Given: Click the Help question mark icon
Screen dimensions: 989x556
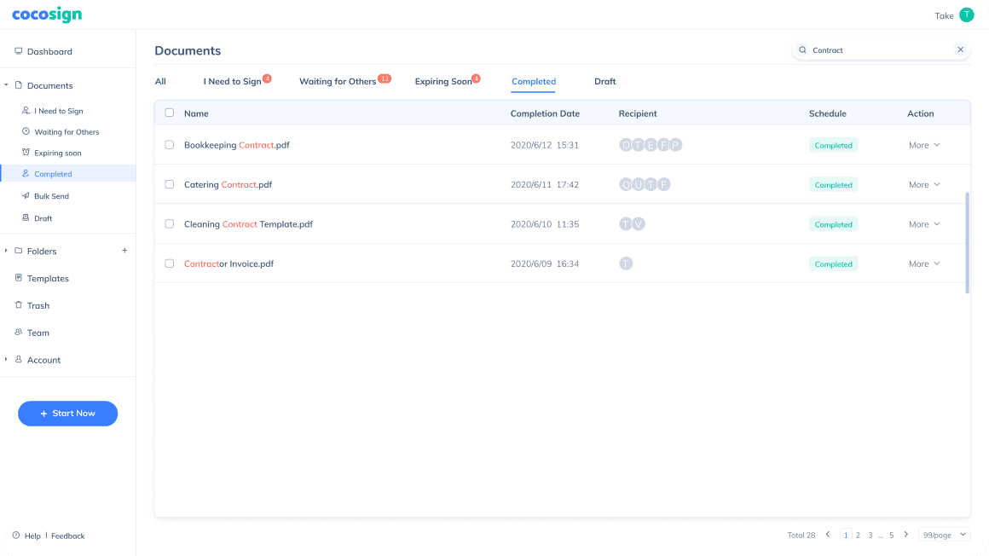Looking at the screenshot, I should [x=16, y=536].
